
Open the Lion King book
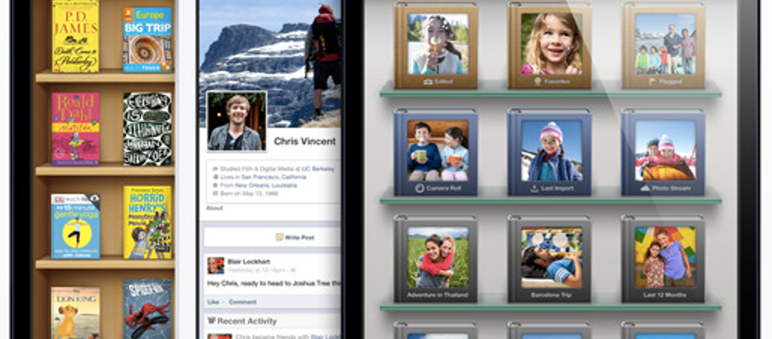[75, 313]
